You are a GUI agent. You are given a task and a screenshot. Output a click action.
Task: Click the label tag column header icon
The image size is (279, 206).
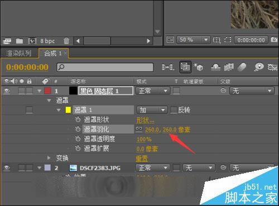click(x=46, y=81)
